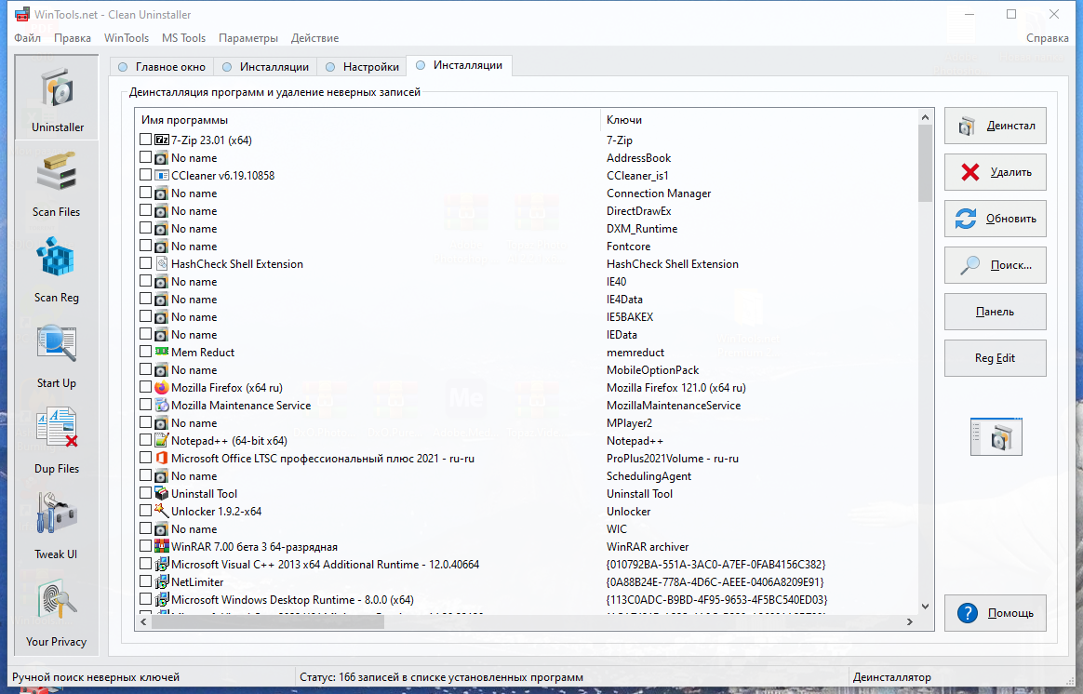Click the Удалить button

(996, 172)
